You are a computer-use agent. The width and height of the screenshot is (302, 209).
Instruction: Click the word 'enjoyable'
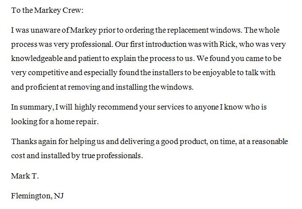click(x=219, y=73)
